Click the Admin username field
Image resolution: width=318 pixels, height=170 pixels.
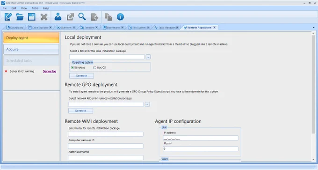pos(106,158)
